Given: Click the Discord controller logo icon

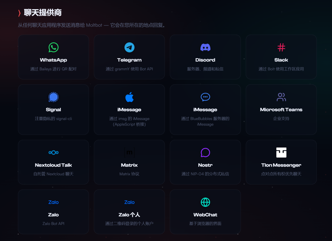Looking at the screenshot, I should click(205, 47).
